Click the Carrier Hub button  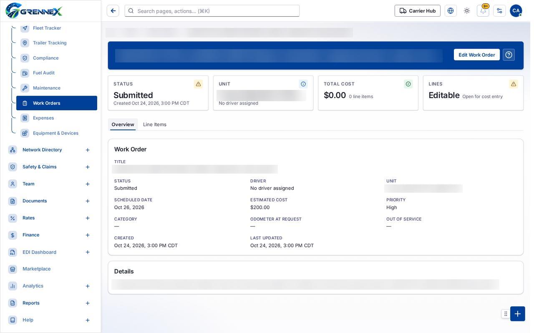[418, 11]
